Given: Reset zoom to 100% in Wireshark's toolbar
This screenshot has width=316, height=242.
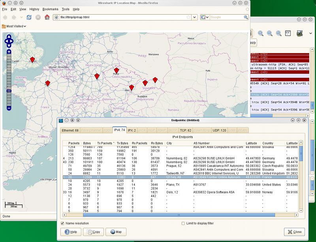Looking at the screenshot, I should point(279,33).
